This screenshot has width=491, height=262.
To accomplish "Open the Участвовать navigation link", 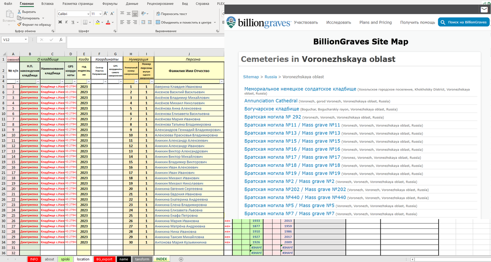I will coord(306,23).
